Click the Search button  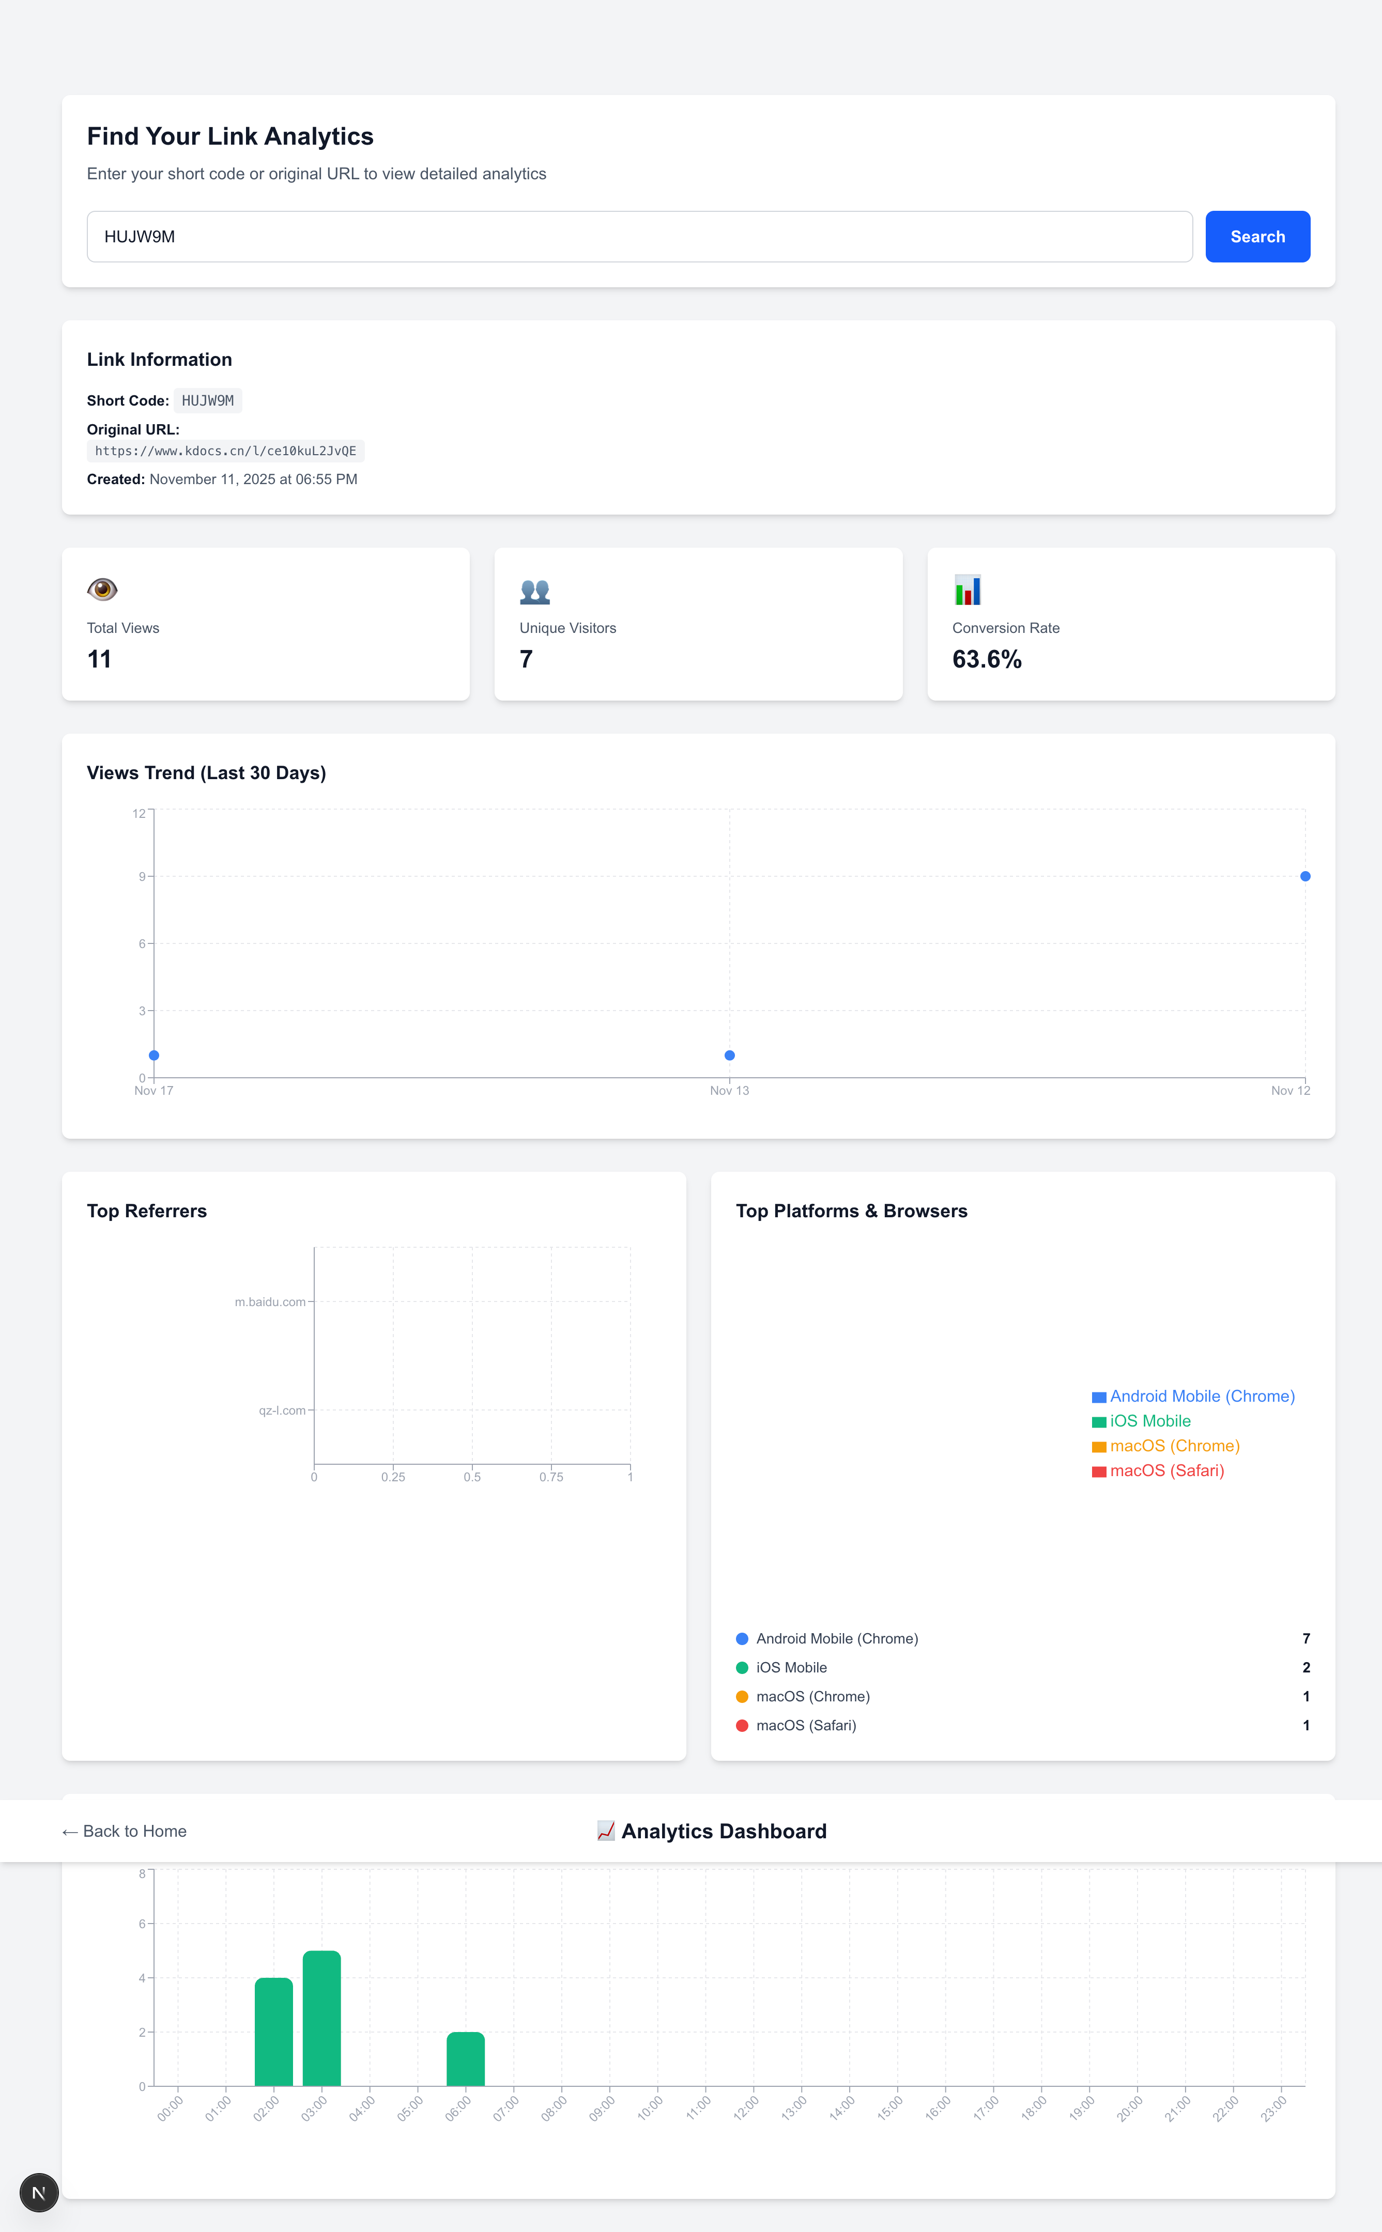tap(1257, 236)
